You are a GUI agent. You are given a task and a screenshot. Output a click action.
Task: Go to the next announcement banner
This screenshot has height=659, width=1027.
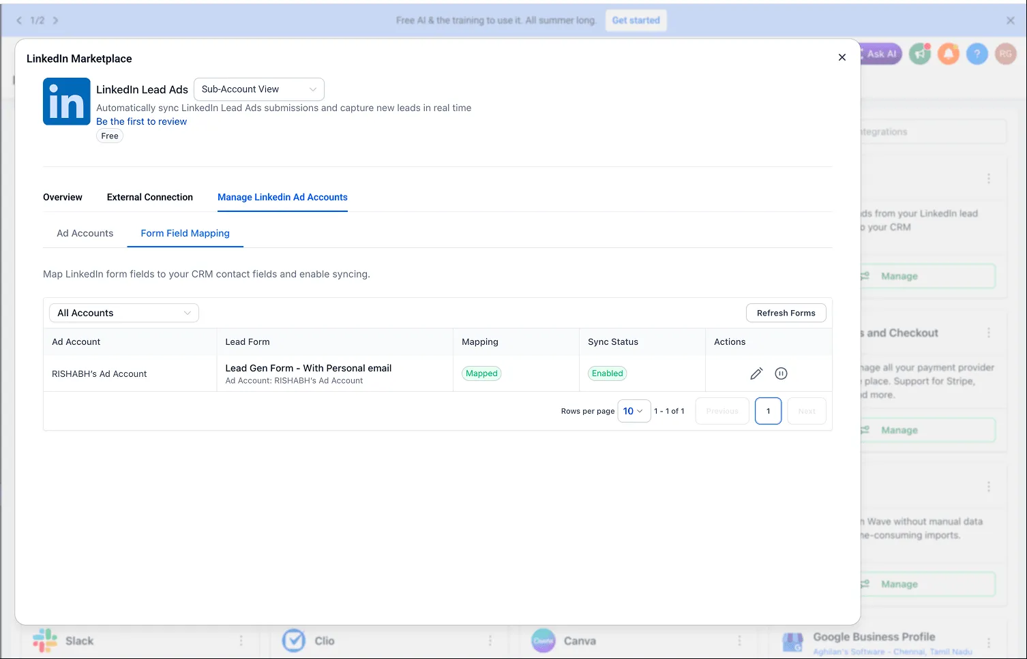(56, 20)
